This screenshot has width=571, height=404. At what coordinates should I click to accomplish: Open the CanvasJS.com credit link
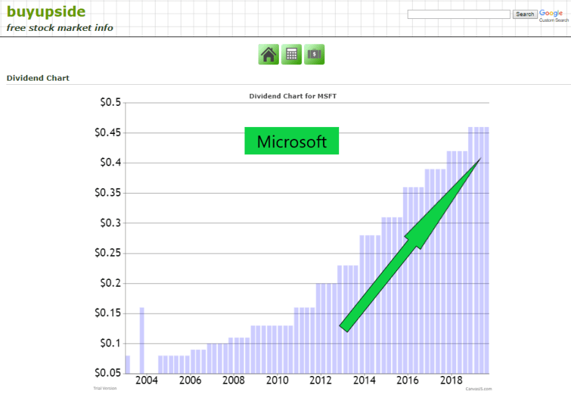(x=480, y=389)
